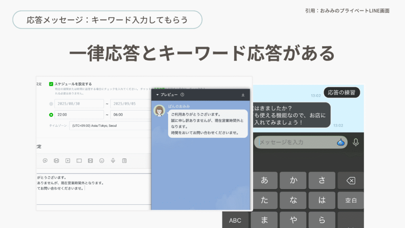Click the start time field showing 22:00
405x228 pixels.
(x=80, y=115)
